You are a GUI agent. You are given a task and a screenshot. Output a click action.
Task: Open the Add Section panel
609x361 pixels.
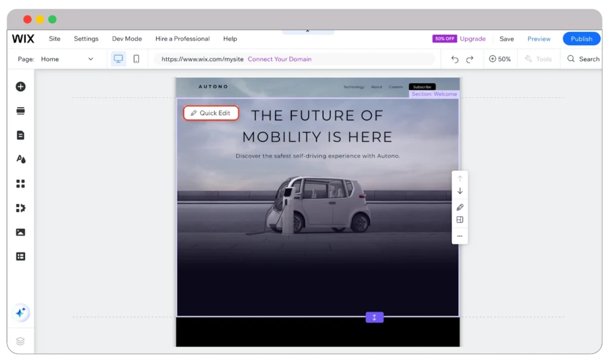[21, 110]
